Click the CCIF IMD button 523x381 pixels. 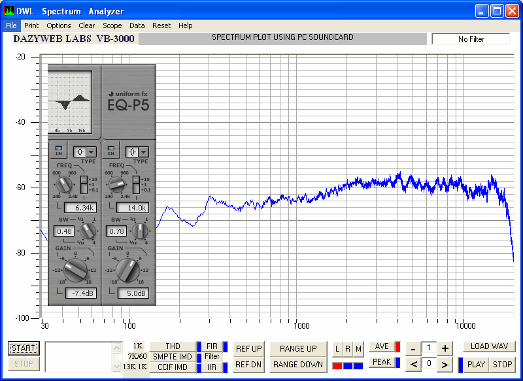pyautogui.click(x=173, y=367)
